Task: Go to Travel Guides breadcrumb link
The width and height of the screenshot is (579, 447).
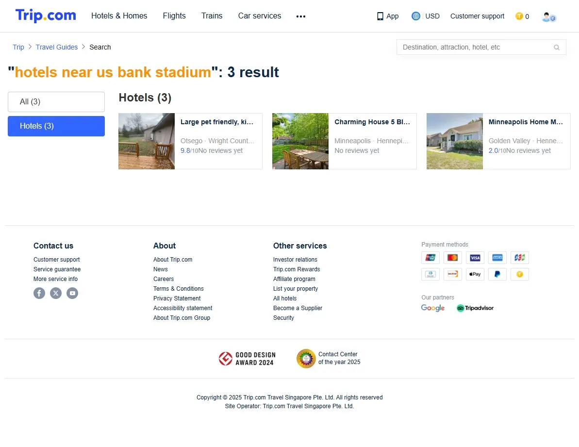Action: pyautogui.click(x=56, y=47)
